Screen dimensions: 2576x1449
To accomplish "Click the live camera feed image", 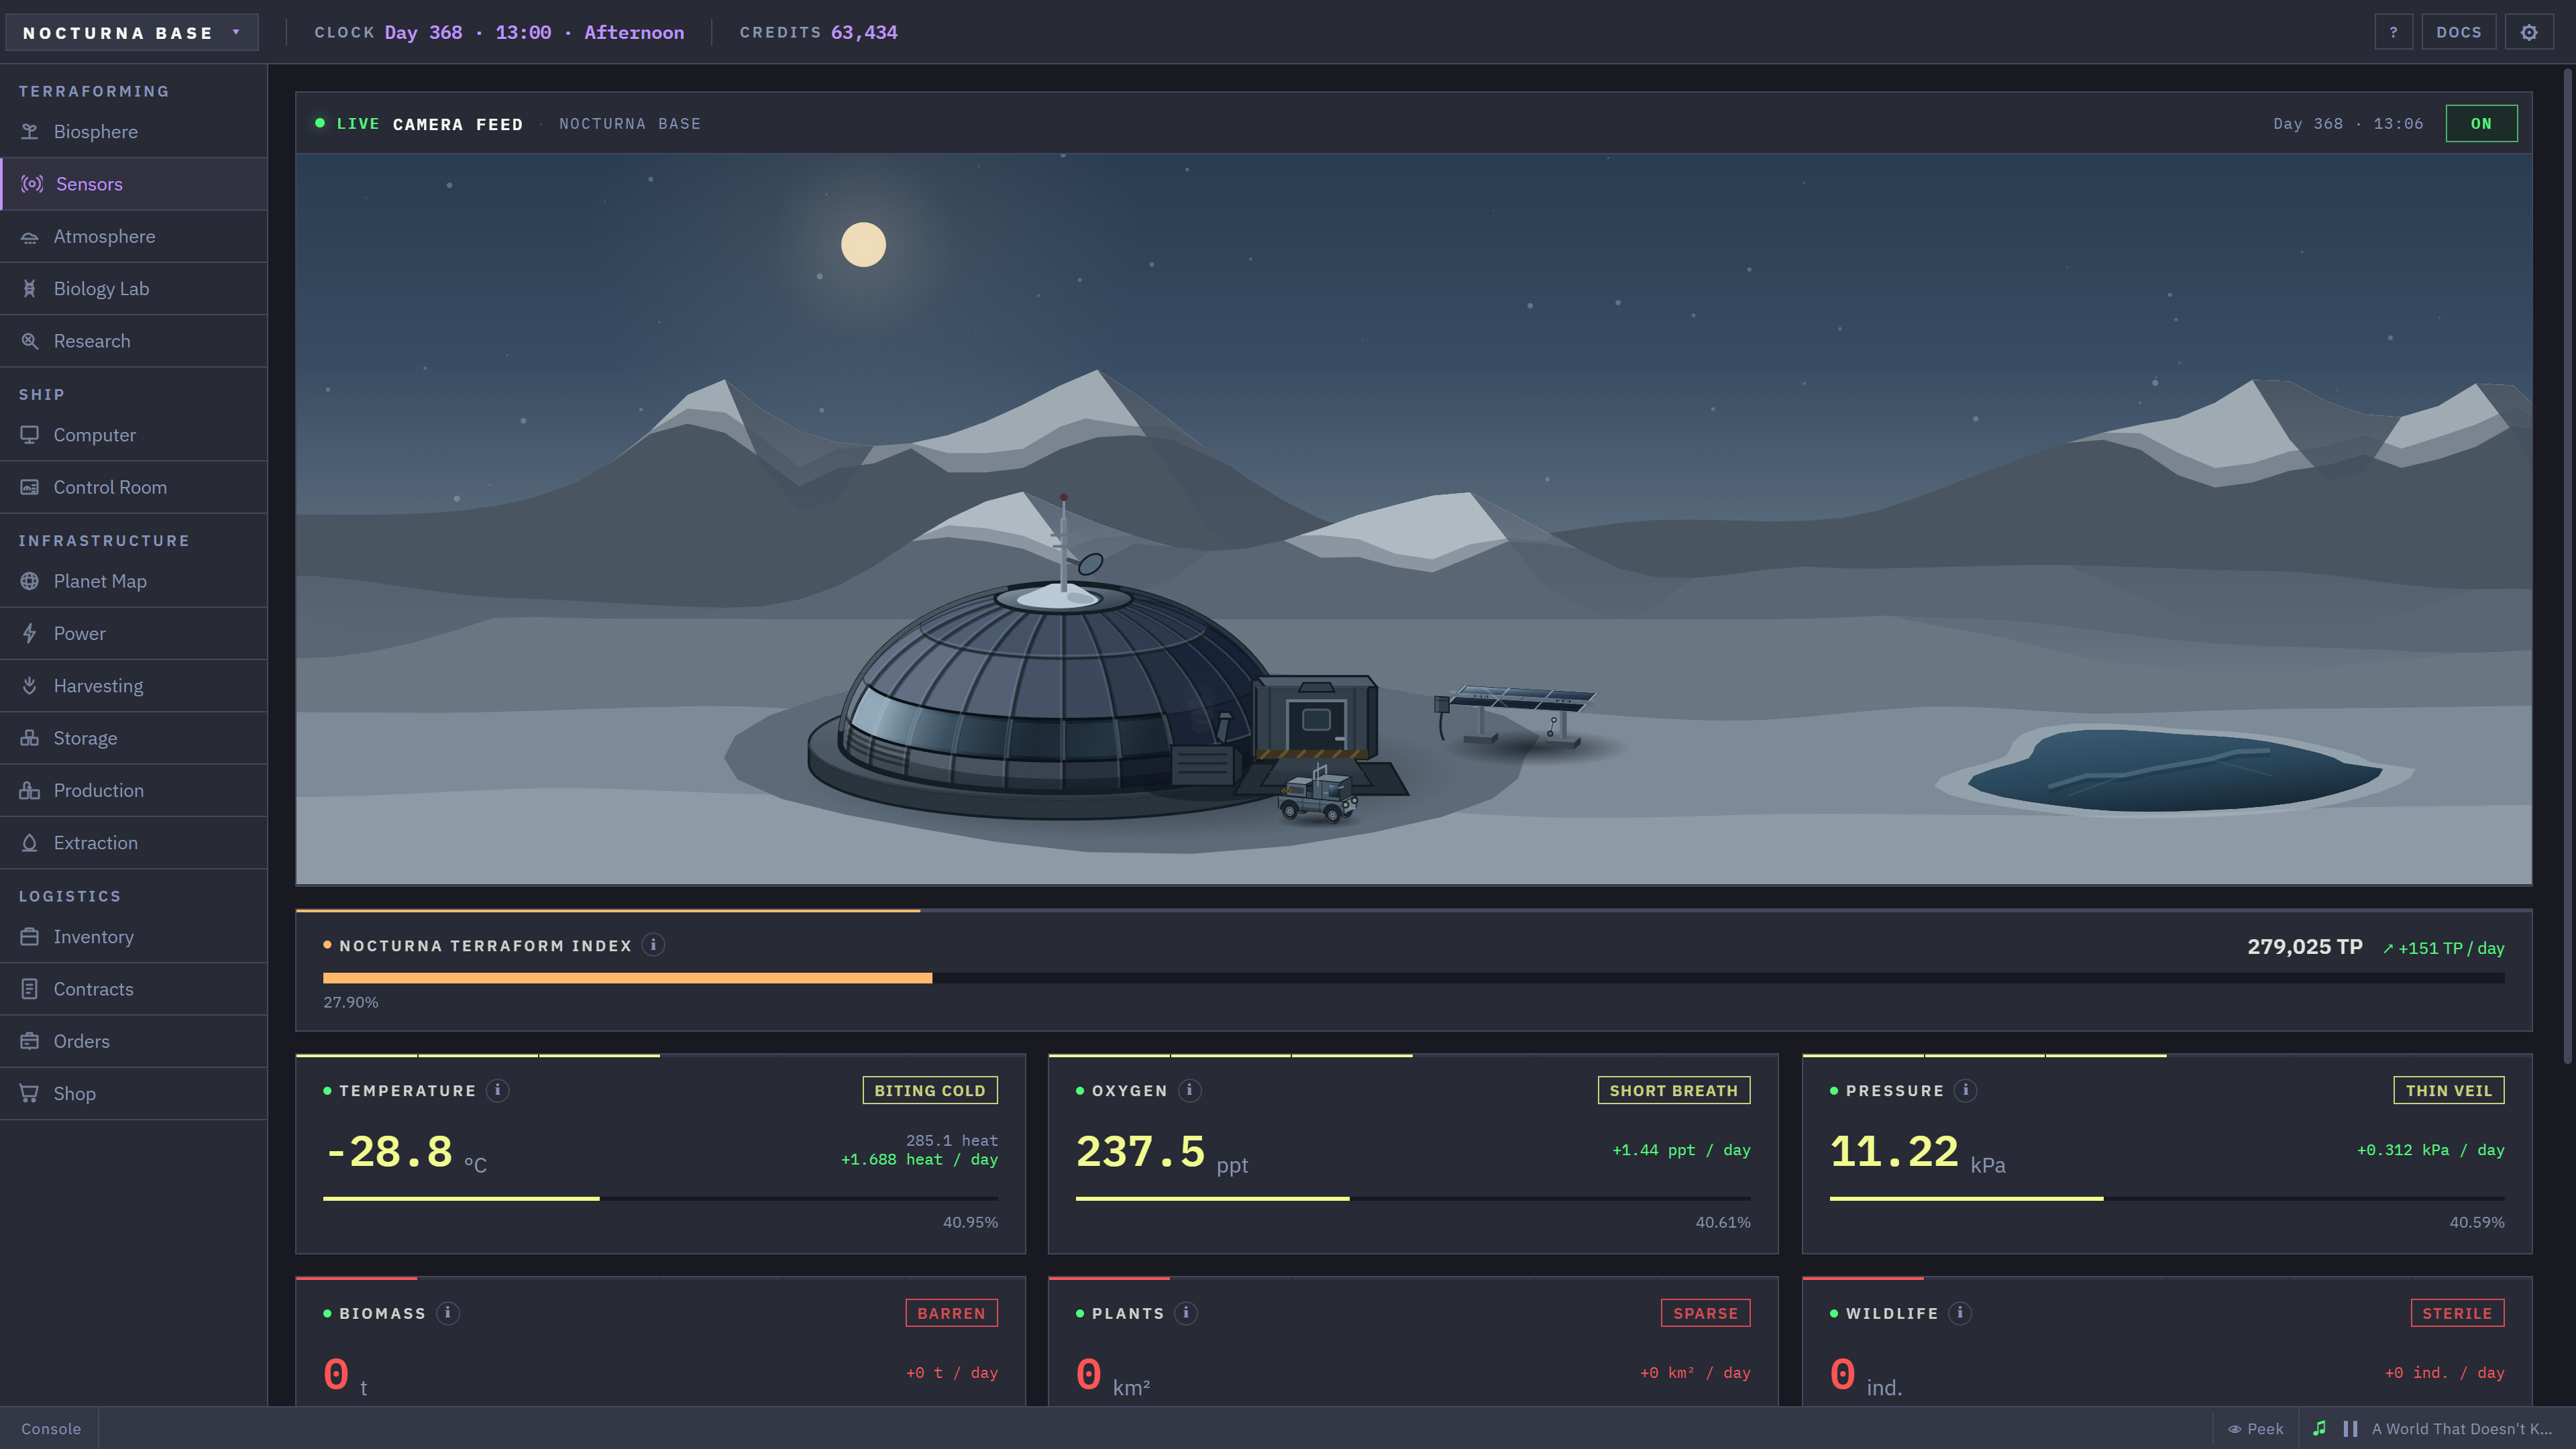I will [1413, 519].
